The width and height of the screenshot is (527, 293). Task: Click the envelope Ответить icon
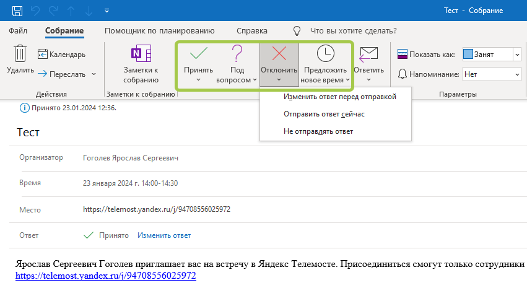tap(368, 54)
